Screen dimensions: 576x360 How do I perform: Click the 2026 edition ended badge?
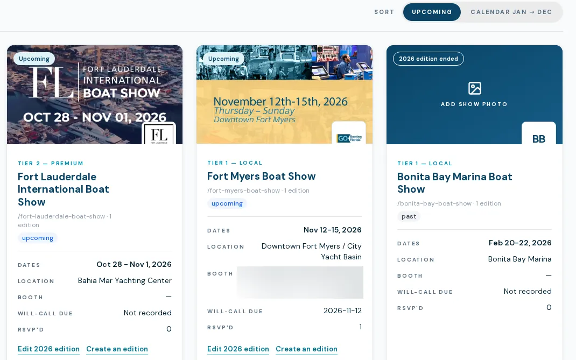tap(429, 59)
